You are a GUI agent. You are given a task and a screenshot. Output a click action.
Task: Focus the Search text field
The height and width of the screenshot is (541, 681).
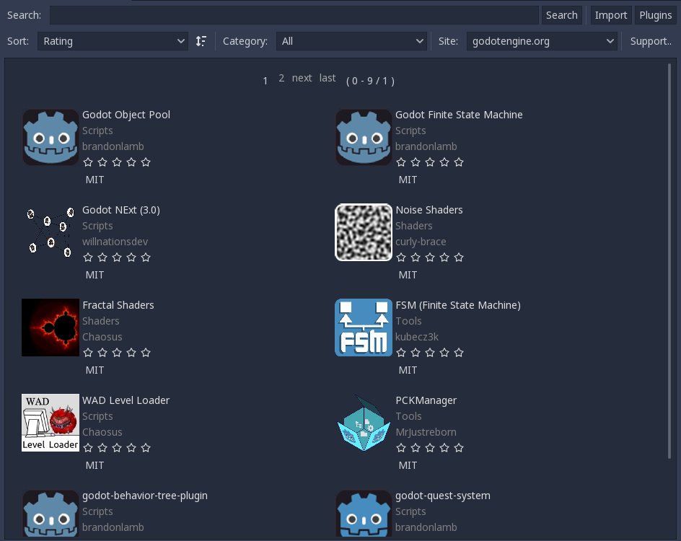(294, 15)
